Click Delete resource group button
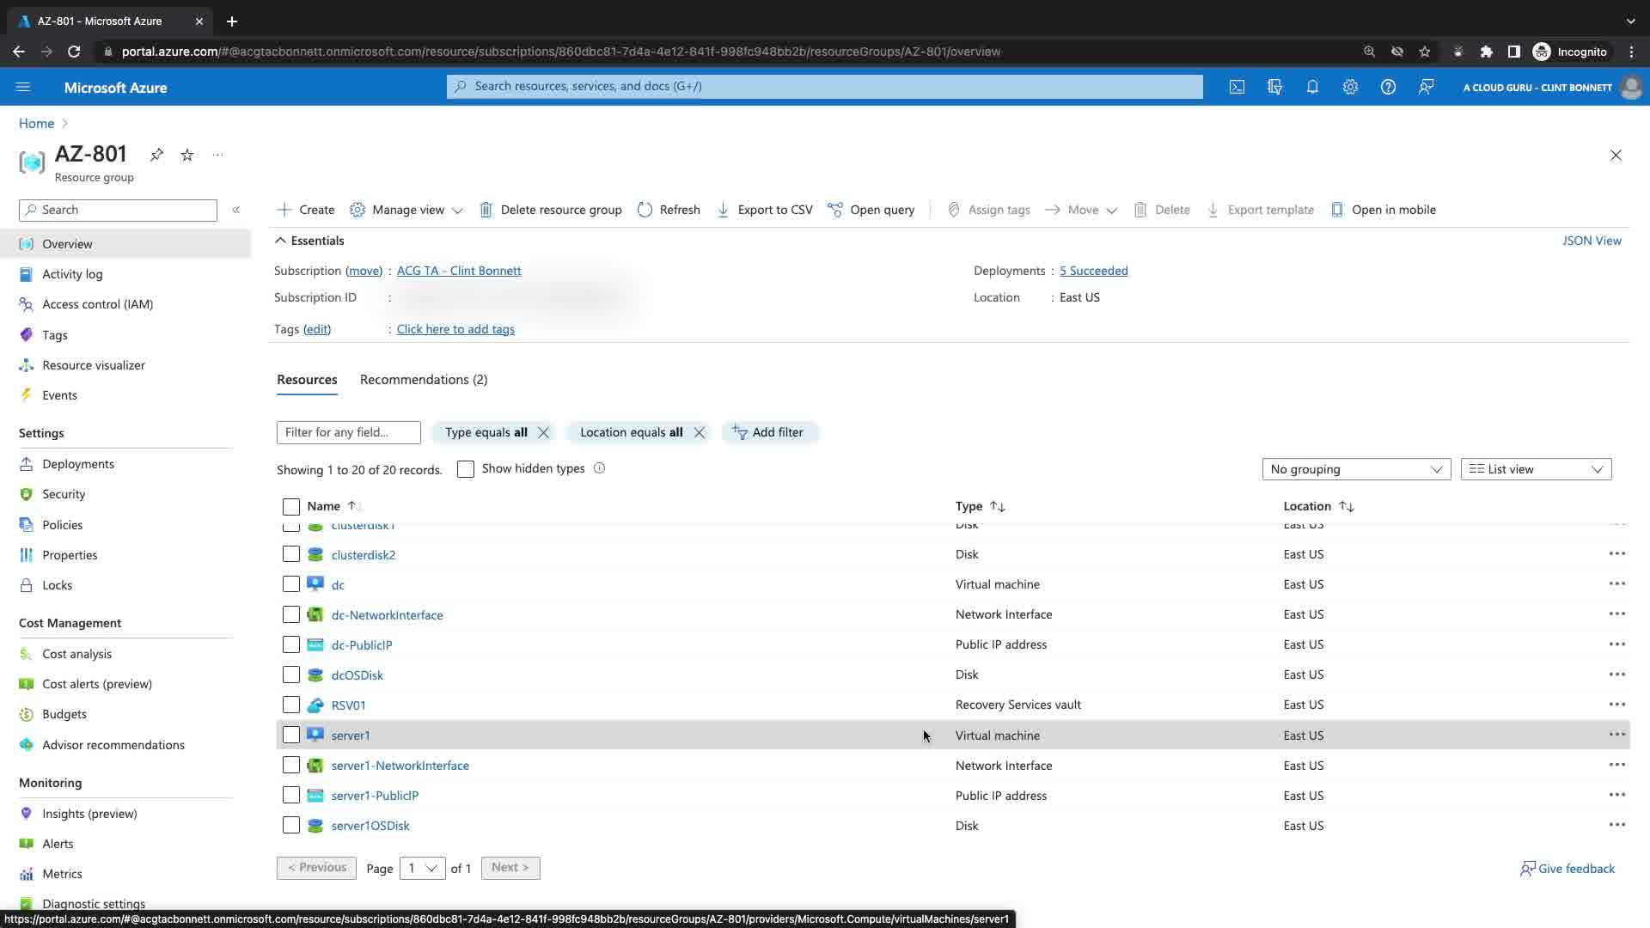1650x928 pixels. 550,210
